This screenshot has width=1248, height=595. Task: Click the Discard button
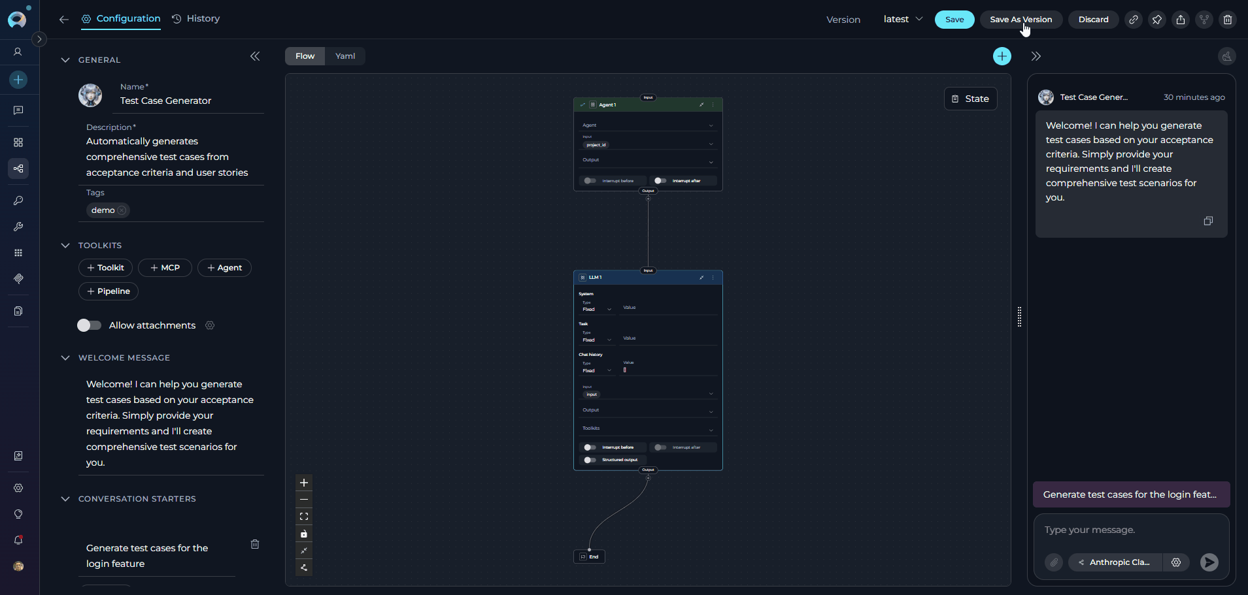[x=1093, y=20]
